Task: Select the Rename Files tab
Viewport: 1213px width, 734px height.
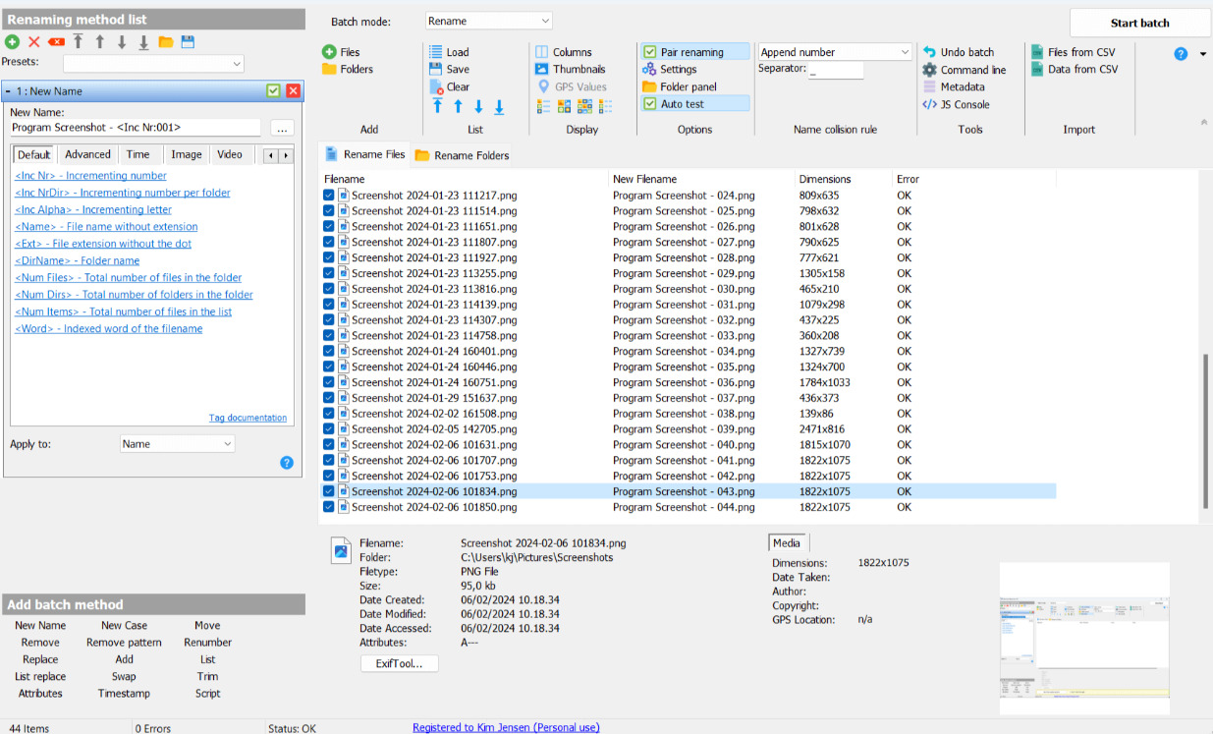Action: (365, 154)
